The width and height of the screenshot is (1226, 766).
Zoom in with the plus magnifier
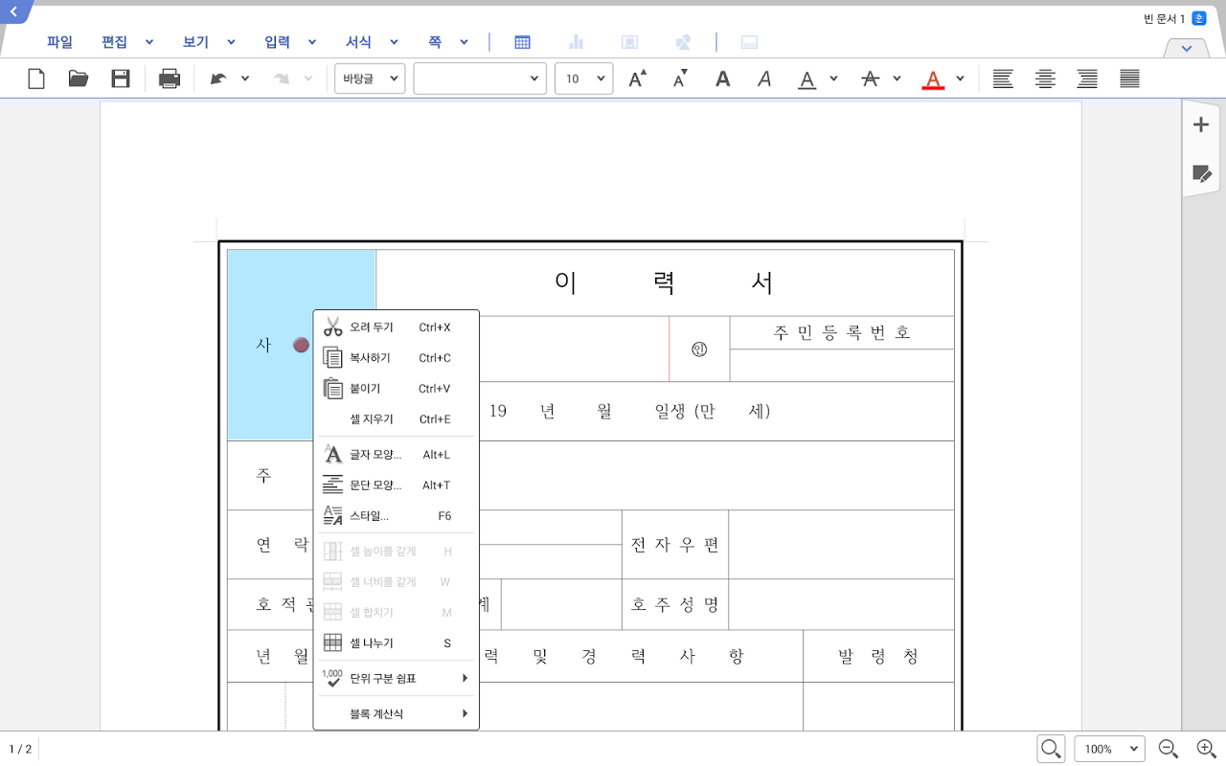click(x=1207, y=749)
